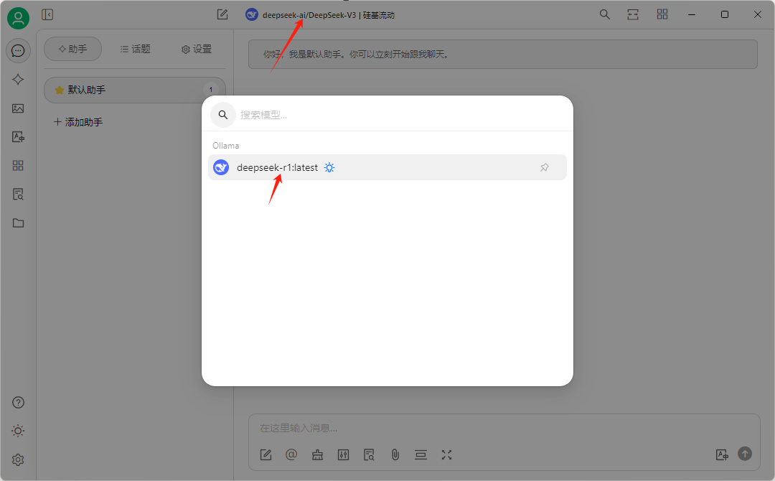775x481 pixels.
Task: Click 添加助手 to add an assistant
Action: pyautogui.click(x=78, y=122)
